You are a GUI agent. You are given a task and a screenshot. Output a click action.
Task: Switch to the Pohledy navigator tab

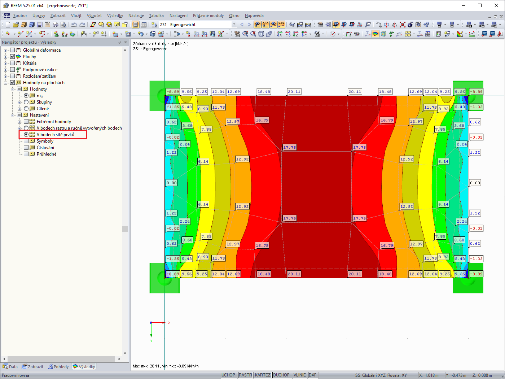click(58, 367)
